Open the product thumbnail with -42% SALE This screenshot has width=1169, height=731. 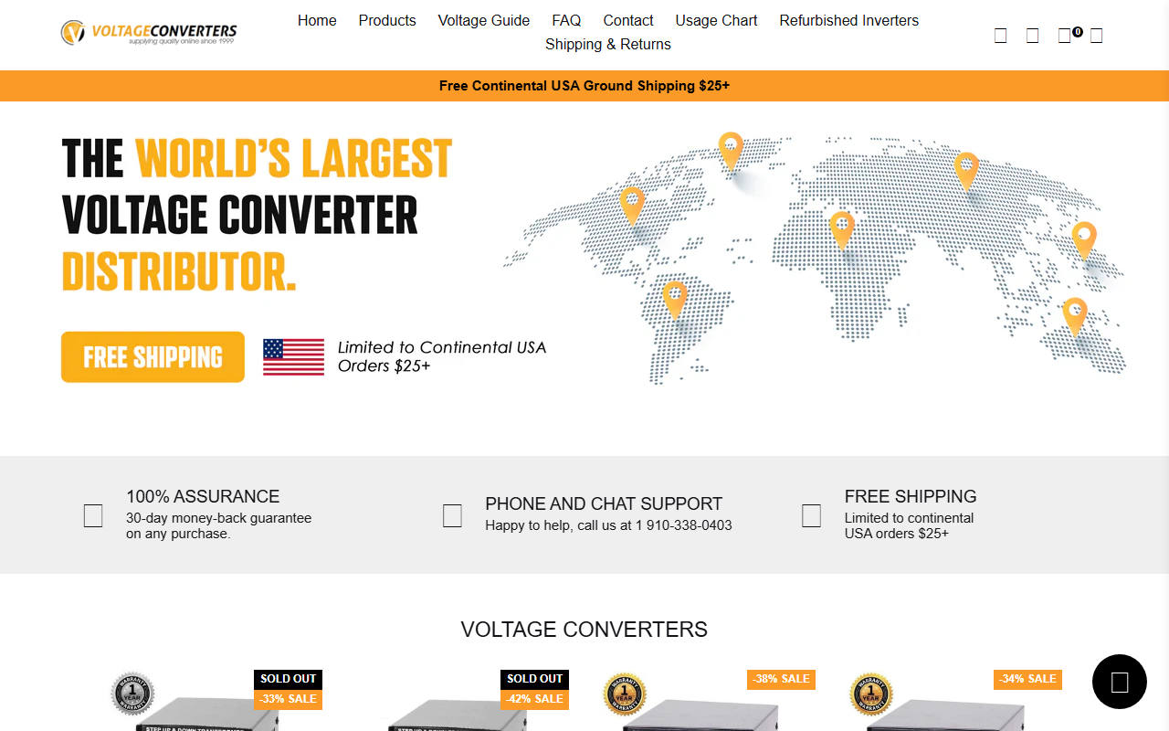tap(461, 700)
